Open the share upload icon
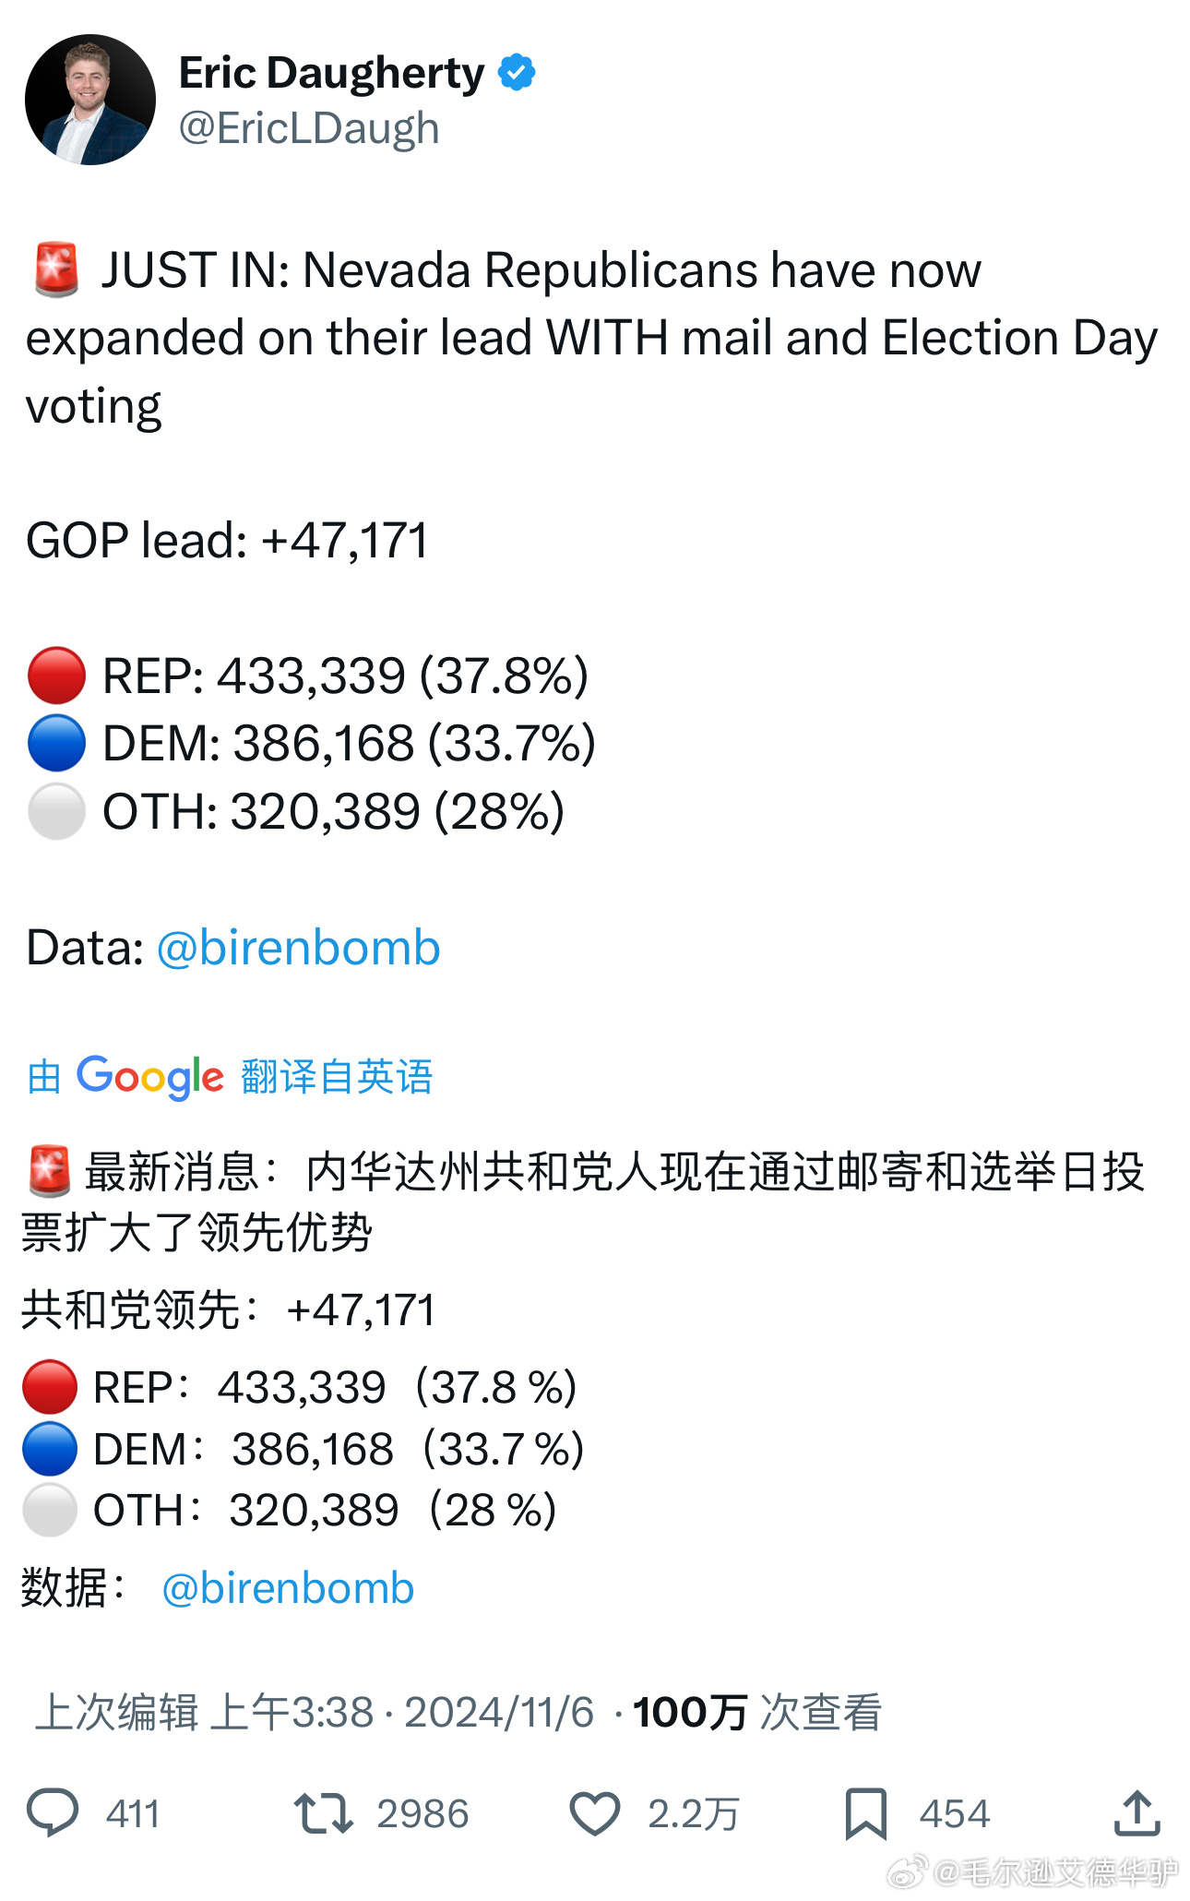1190x1901 pixels. (x=1136, y=1813)
